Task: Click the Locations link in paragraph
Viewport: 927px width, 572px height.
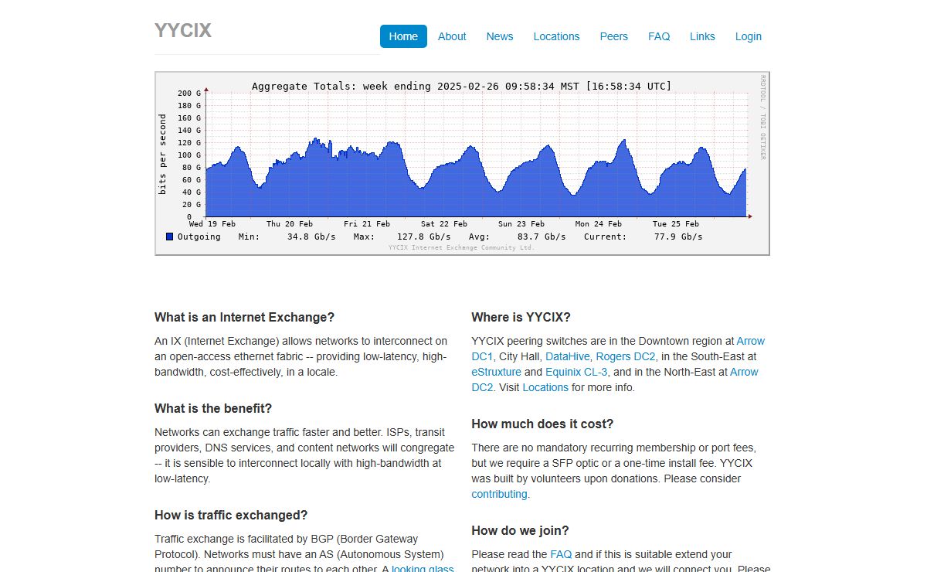Action: 545,387
